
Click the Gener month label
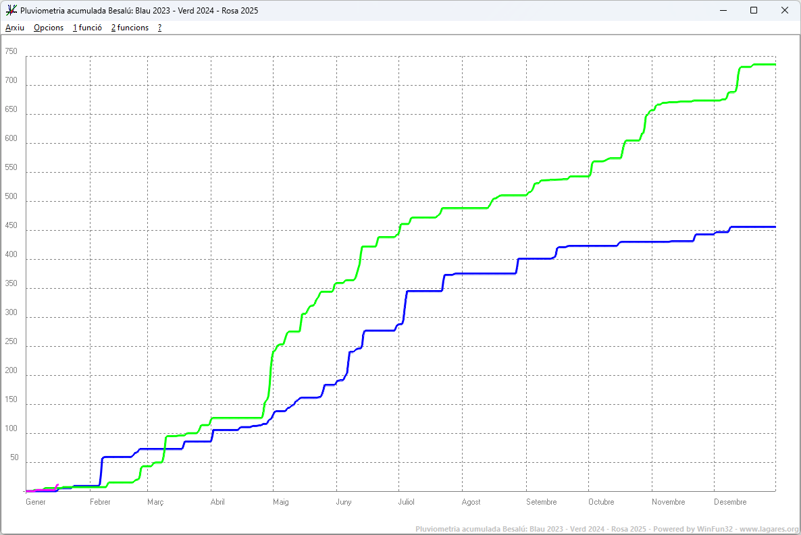click(x=36, y=502)
